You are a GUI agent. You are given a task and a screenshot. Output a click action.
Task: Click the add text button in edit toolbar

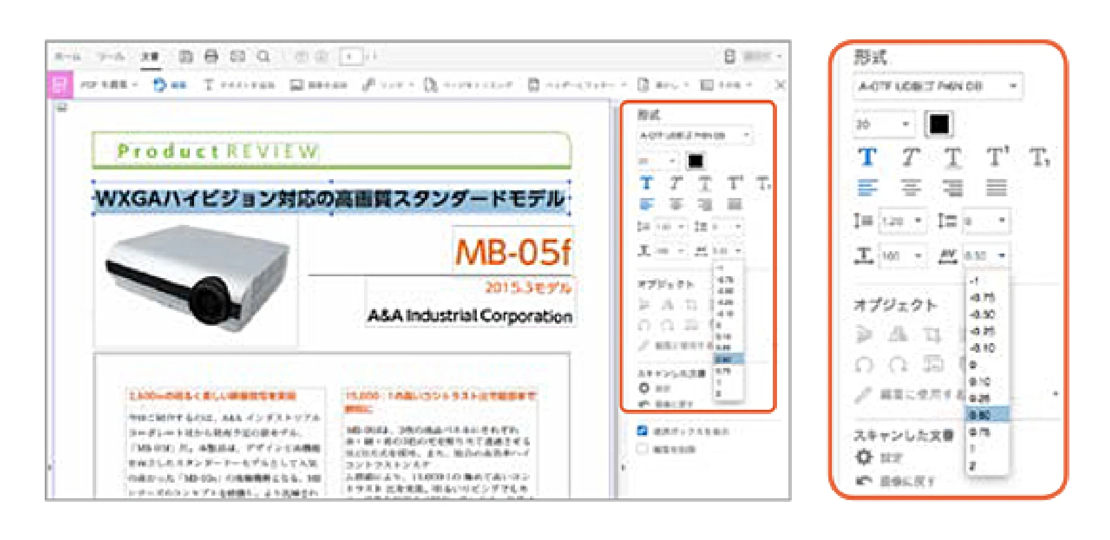click(x=239, y=85)
